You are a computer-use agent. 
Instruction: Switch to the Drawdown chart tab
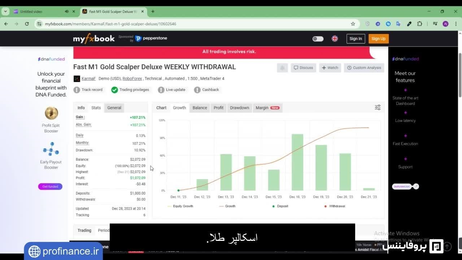click(239, 108)
